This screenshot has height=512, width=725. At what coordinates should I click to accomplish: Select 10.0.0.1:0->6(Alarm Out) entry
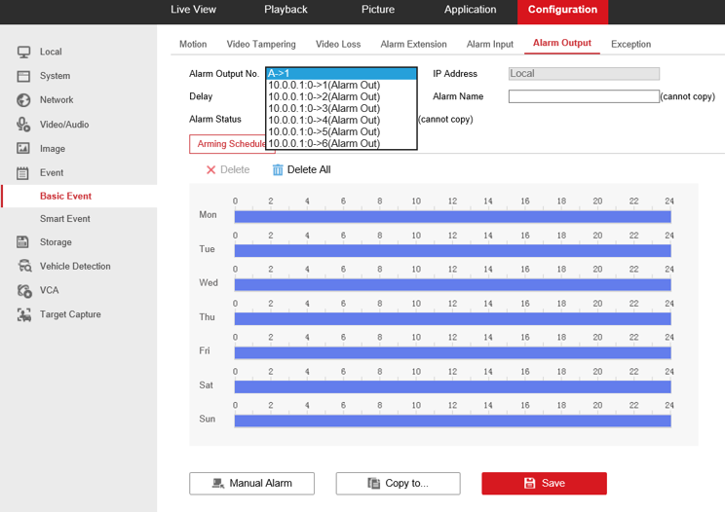pyautogui.click(x=324, y=144)
